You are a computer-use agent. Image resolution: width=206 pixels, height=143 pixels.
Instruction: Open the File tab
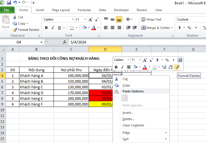pos(7,10)
